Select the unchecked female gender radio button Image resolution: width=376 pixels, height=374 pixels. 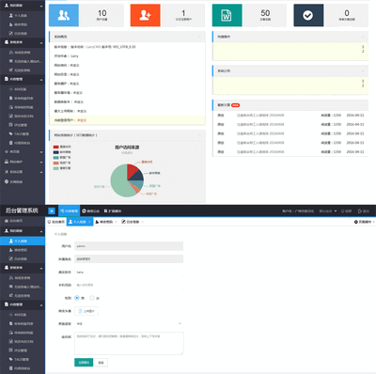(92, 298)
